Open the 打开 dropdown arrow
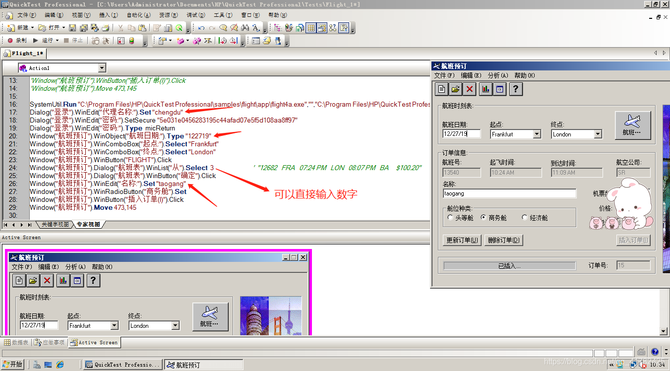 click(63, 28)
